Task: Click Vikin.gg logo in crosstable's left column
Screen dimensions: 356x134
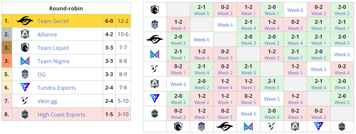Action: 155,69
